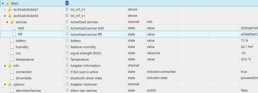Click state icon beside bluetooth driver state

[x=67, y=78]
